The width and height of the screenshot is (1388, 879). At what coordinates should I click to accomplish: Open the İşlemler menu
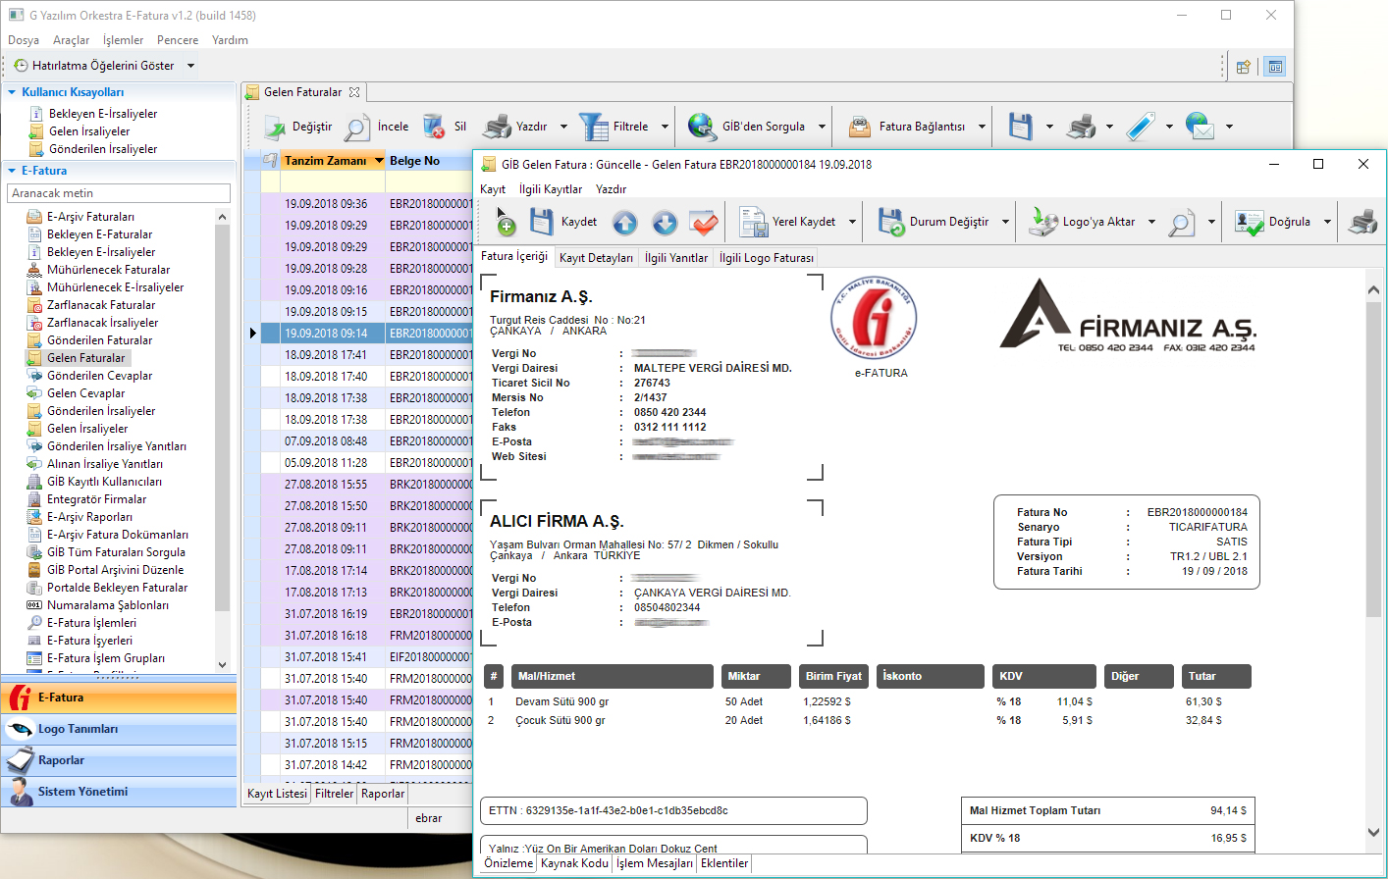pyautogui.click(x=123, y=40)
